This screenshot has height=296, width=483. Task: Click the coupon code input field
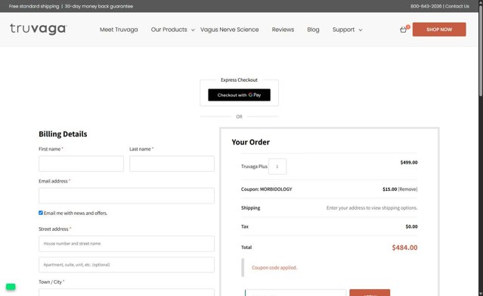(296, 293)
